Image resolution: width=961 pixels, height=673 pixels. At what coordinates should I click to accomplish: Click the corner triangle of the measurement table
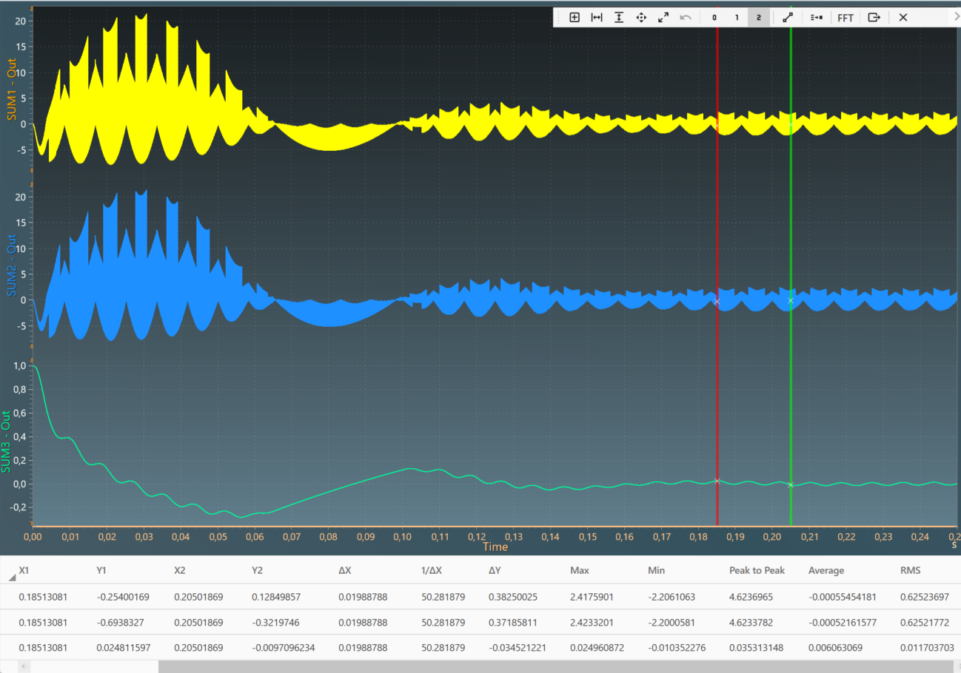12,576
